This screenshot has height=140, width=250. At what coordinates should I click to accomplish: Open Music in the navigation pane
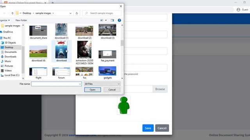(8, 61)
